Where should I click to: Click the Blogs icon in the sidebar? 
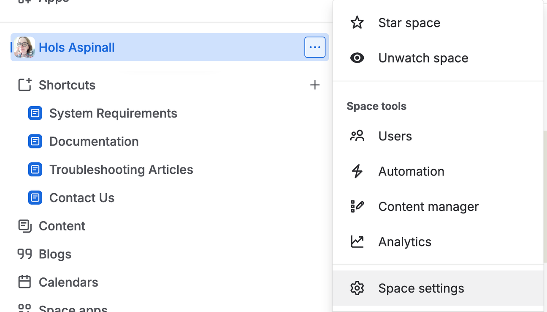pyautogui.click(x=24, y=254)
